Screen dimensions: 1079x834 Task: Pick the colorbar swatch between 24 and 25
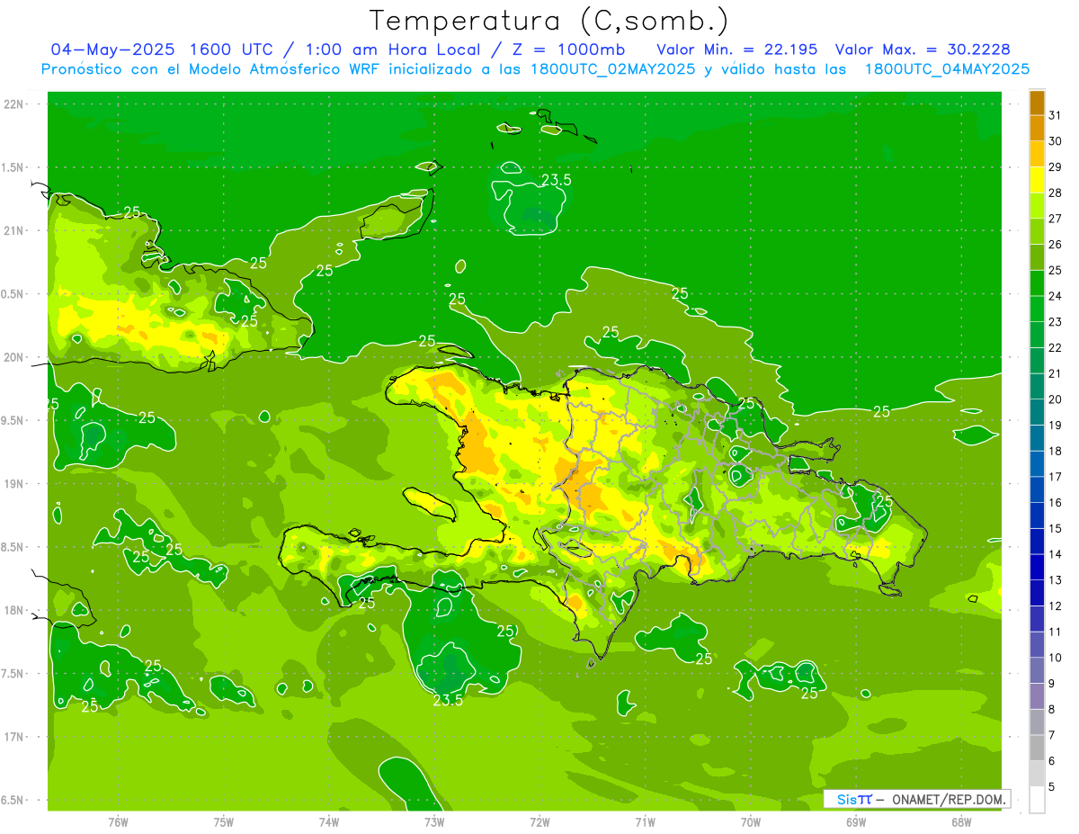[x=1037, y=282]
